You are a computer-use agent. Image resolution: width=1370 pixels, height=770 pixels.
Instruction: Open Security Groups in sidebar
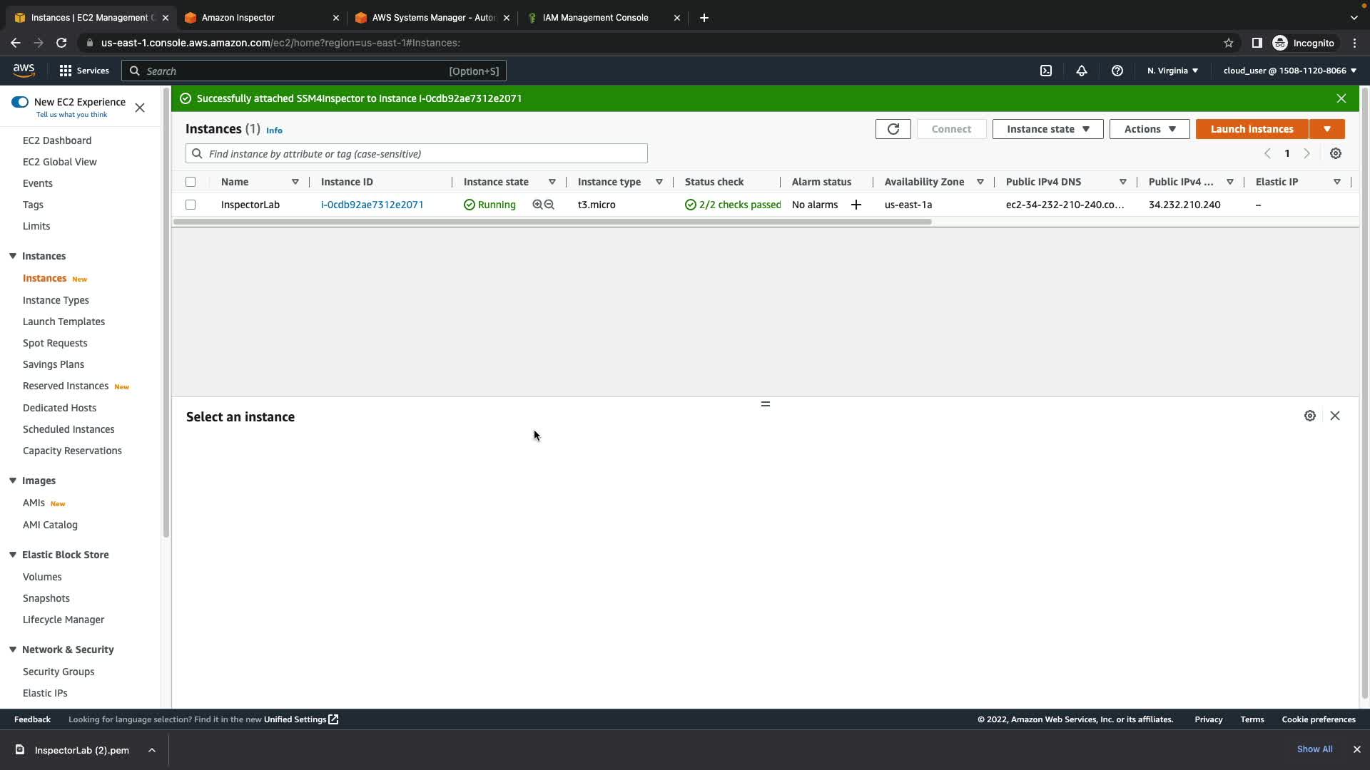[59, 672]
